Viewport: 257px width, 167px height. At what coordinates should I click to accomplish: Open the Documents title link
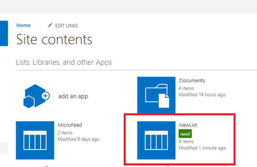pyautogui.click(x=192, y=81)
